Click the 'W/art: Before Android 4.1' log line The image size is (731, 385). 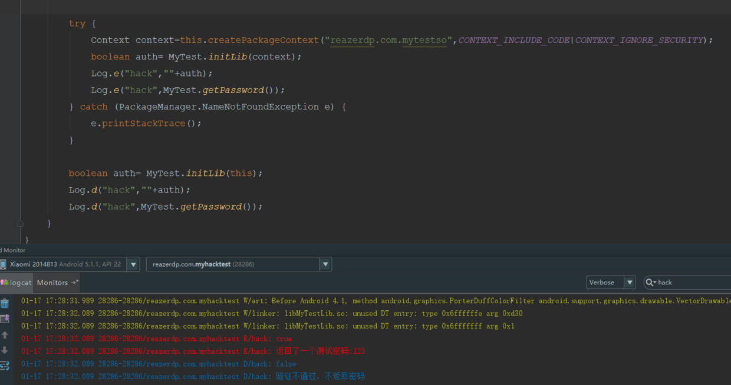[376, 301]
